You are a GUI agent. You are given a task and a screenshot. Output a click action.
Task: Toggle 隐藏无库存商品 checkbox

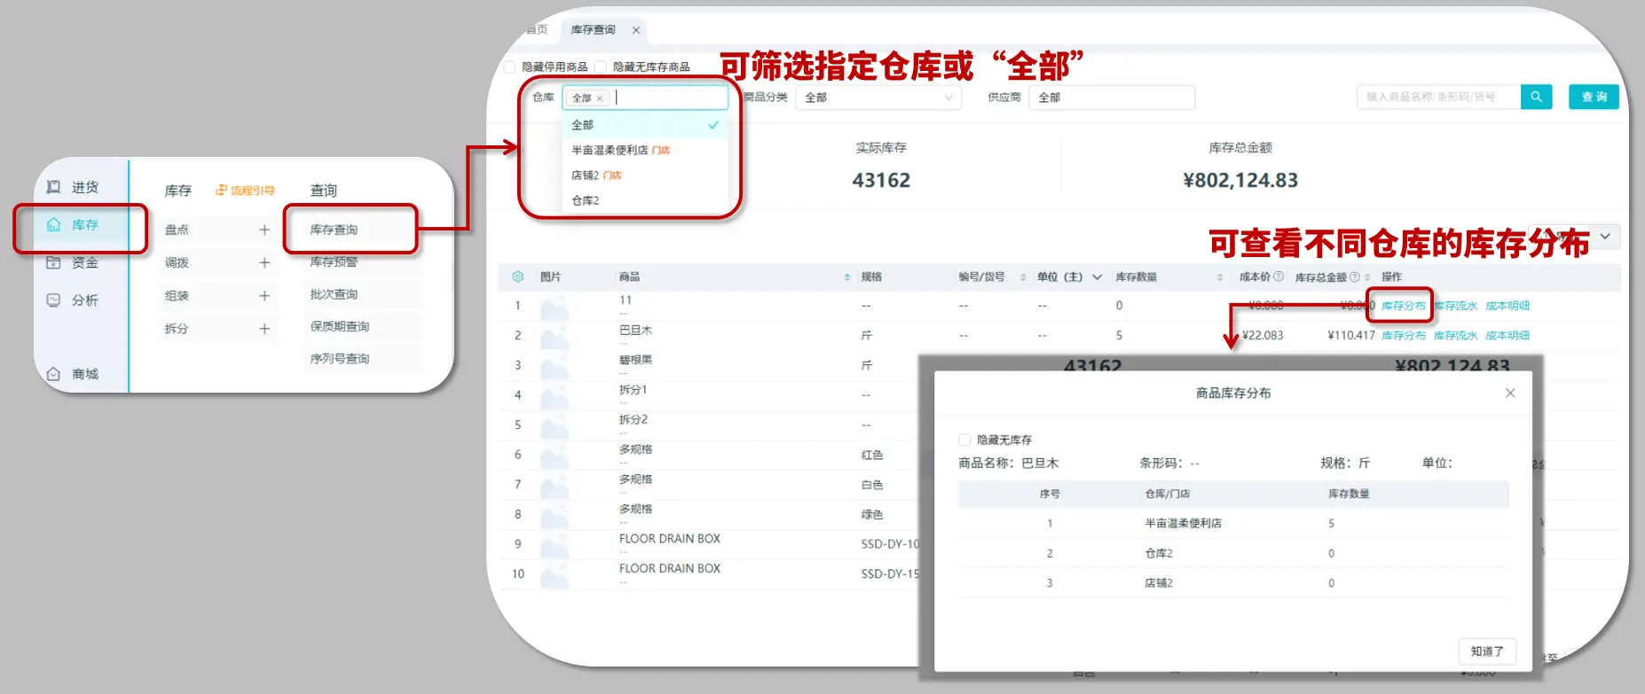[x=601, y=66]
